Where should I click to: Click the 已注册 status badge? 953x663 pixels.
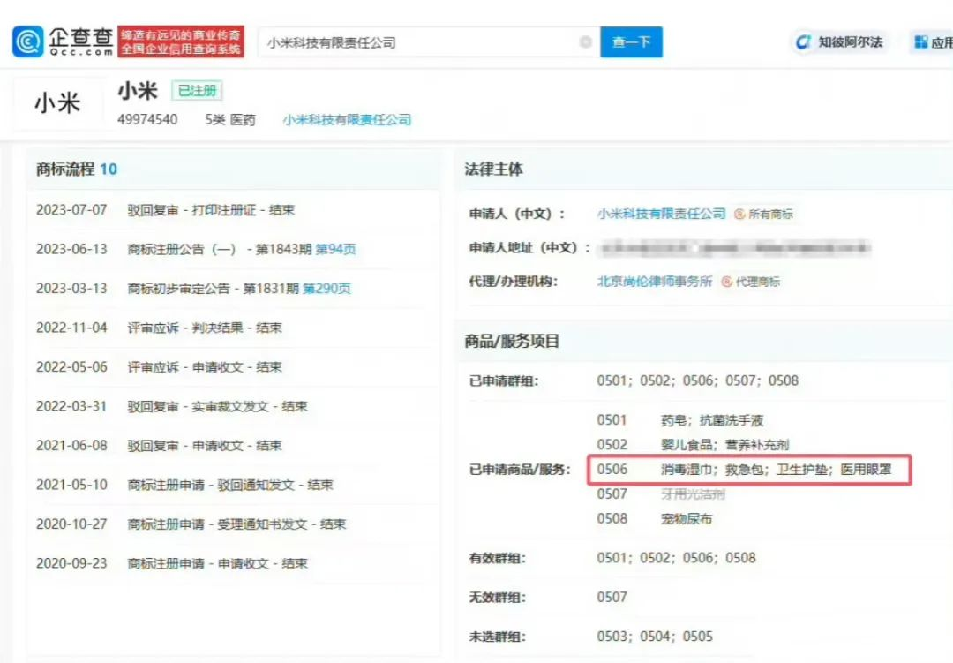pyautogui.click(x=197, y=91)
